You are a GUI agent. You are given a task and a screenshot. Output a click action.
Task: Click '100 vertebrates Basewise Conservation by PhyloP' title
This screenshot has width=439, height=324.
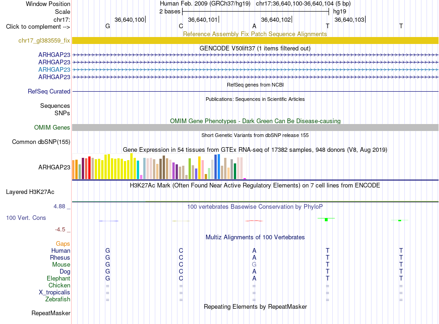(255, 207)
